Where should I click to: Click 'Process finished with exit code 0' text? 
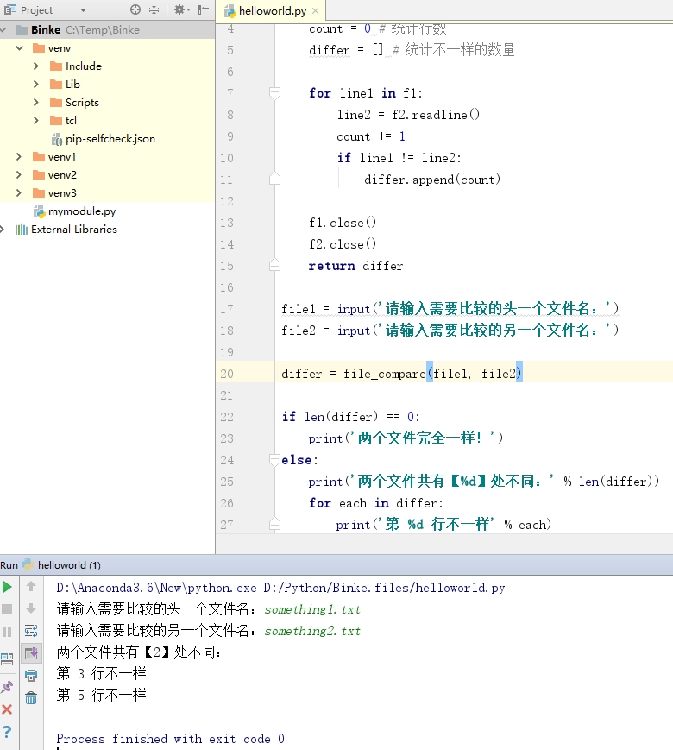[170, 739]
